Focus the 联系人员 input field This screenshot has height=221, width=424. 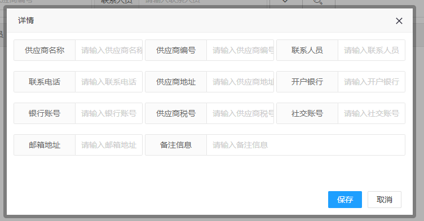tap(372, 50)
